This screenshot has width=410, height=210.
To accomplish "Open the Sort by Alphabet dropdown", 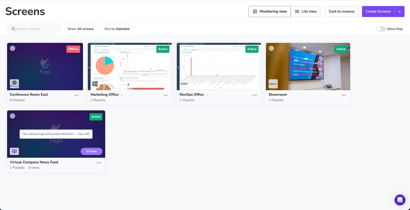I will [117, 29].
